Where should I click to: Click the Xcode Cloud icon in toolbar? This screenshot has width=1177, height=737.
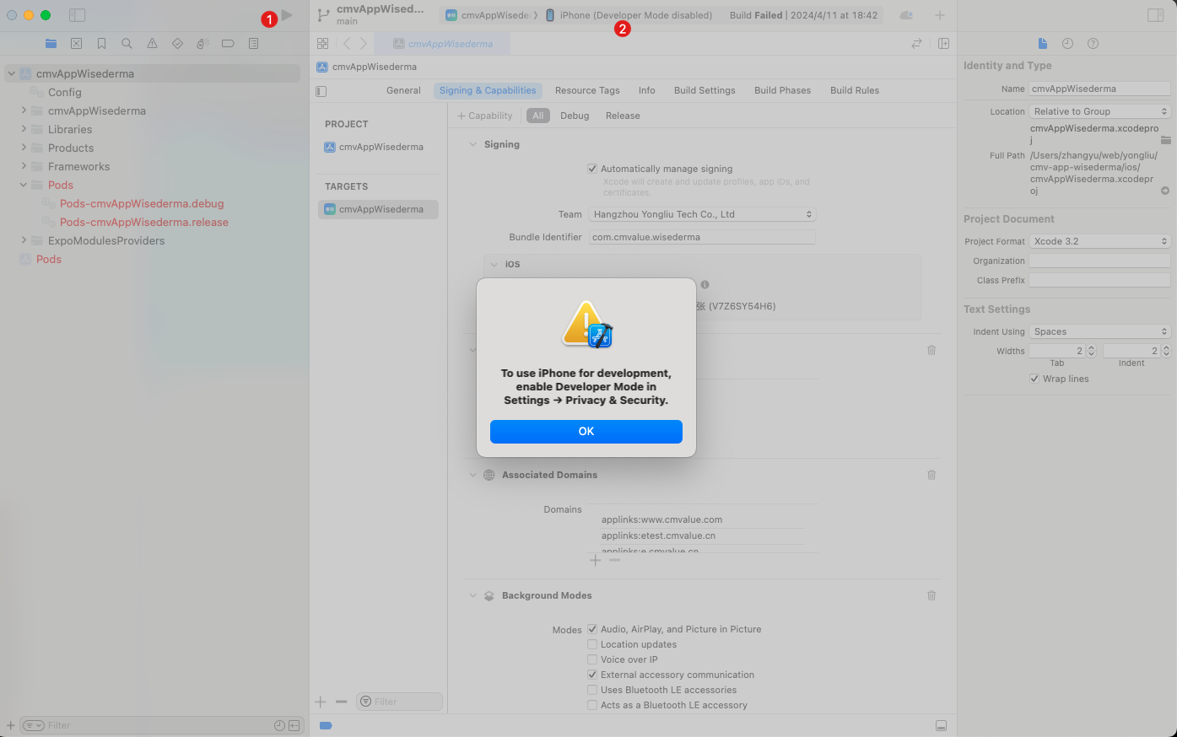(x=906, y=15)
